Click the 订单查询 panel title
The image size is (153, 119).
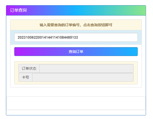coord(18,10)
